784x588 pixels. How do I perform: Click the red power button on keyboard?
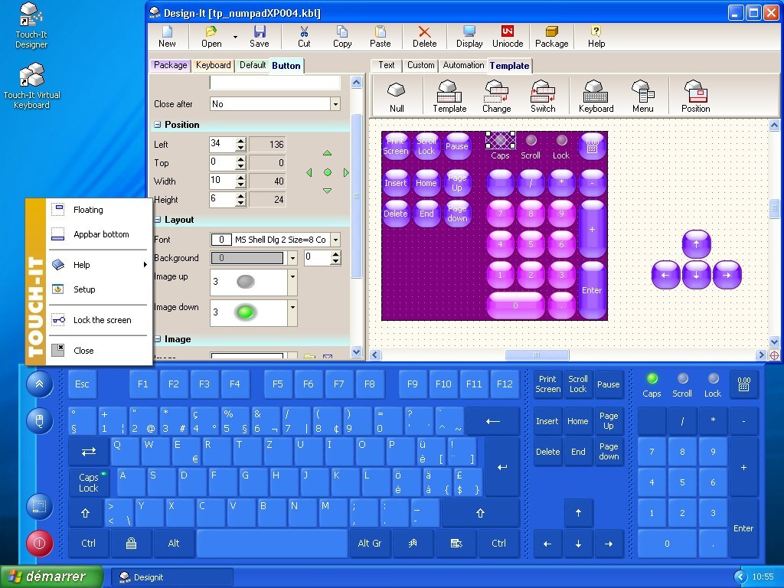40,543
